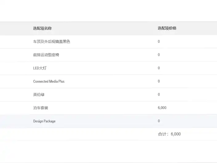Click the 合计 total amount 6,000
Screen dimensions: 217x163
point(176,134)
